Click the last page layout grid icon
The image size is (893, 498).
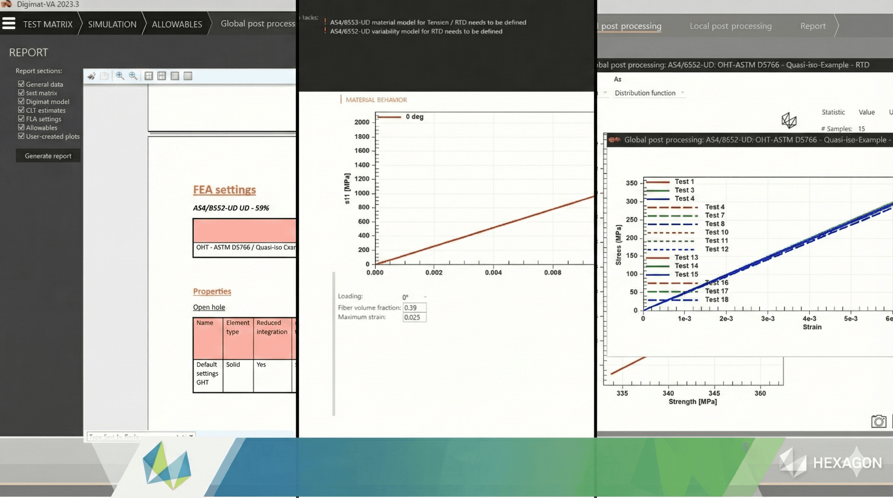pos(188,76)
